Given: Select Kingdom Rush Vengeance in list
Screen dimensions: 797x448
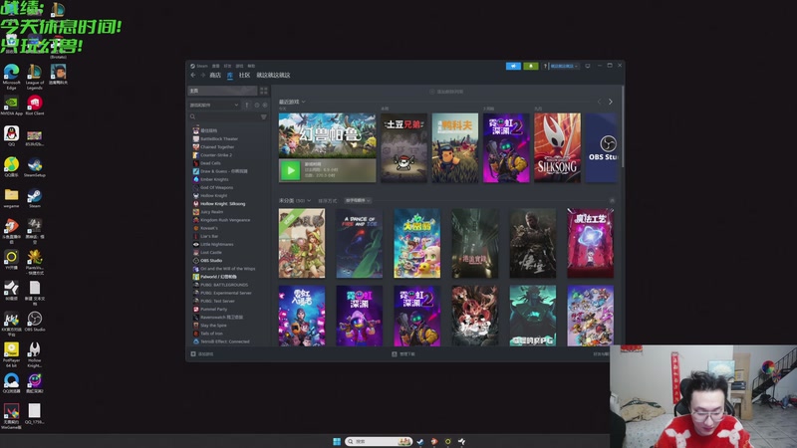Looking at the screenshot, I should pos(225,220).
